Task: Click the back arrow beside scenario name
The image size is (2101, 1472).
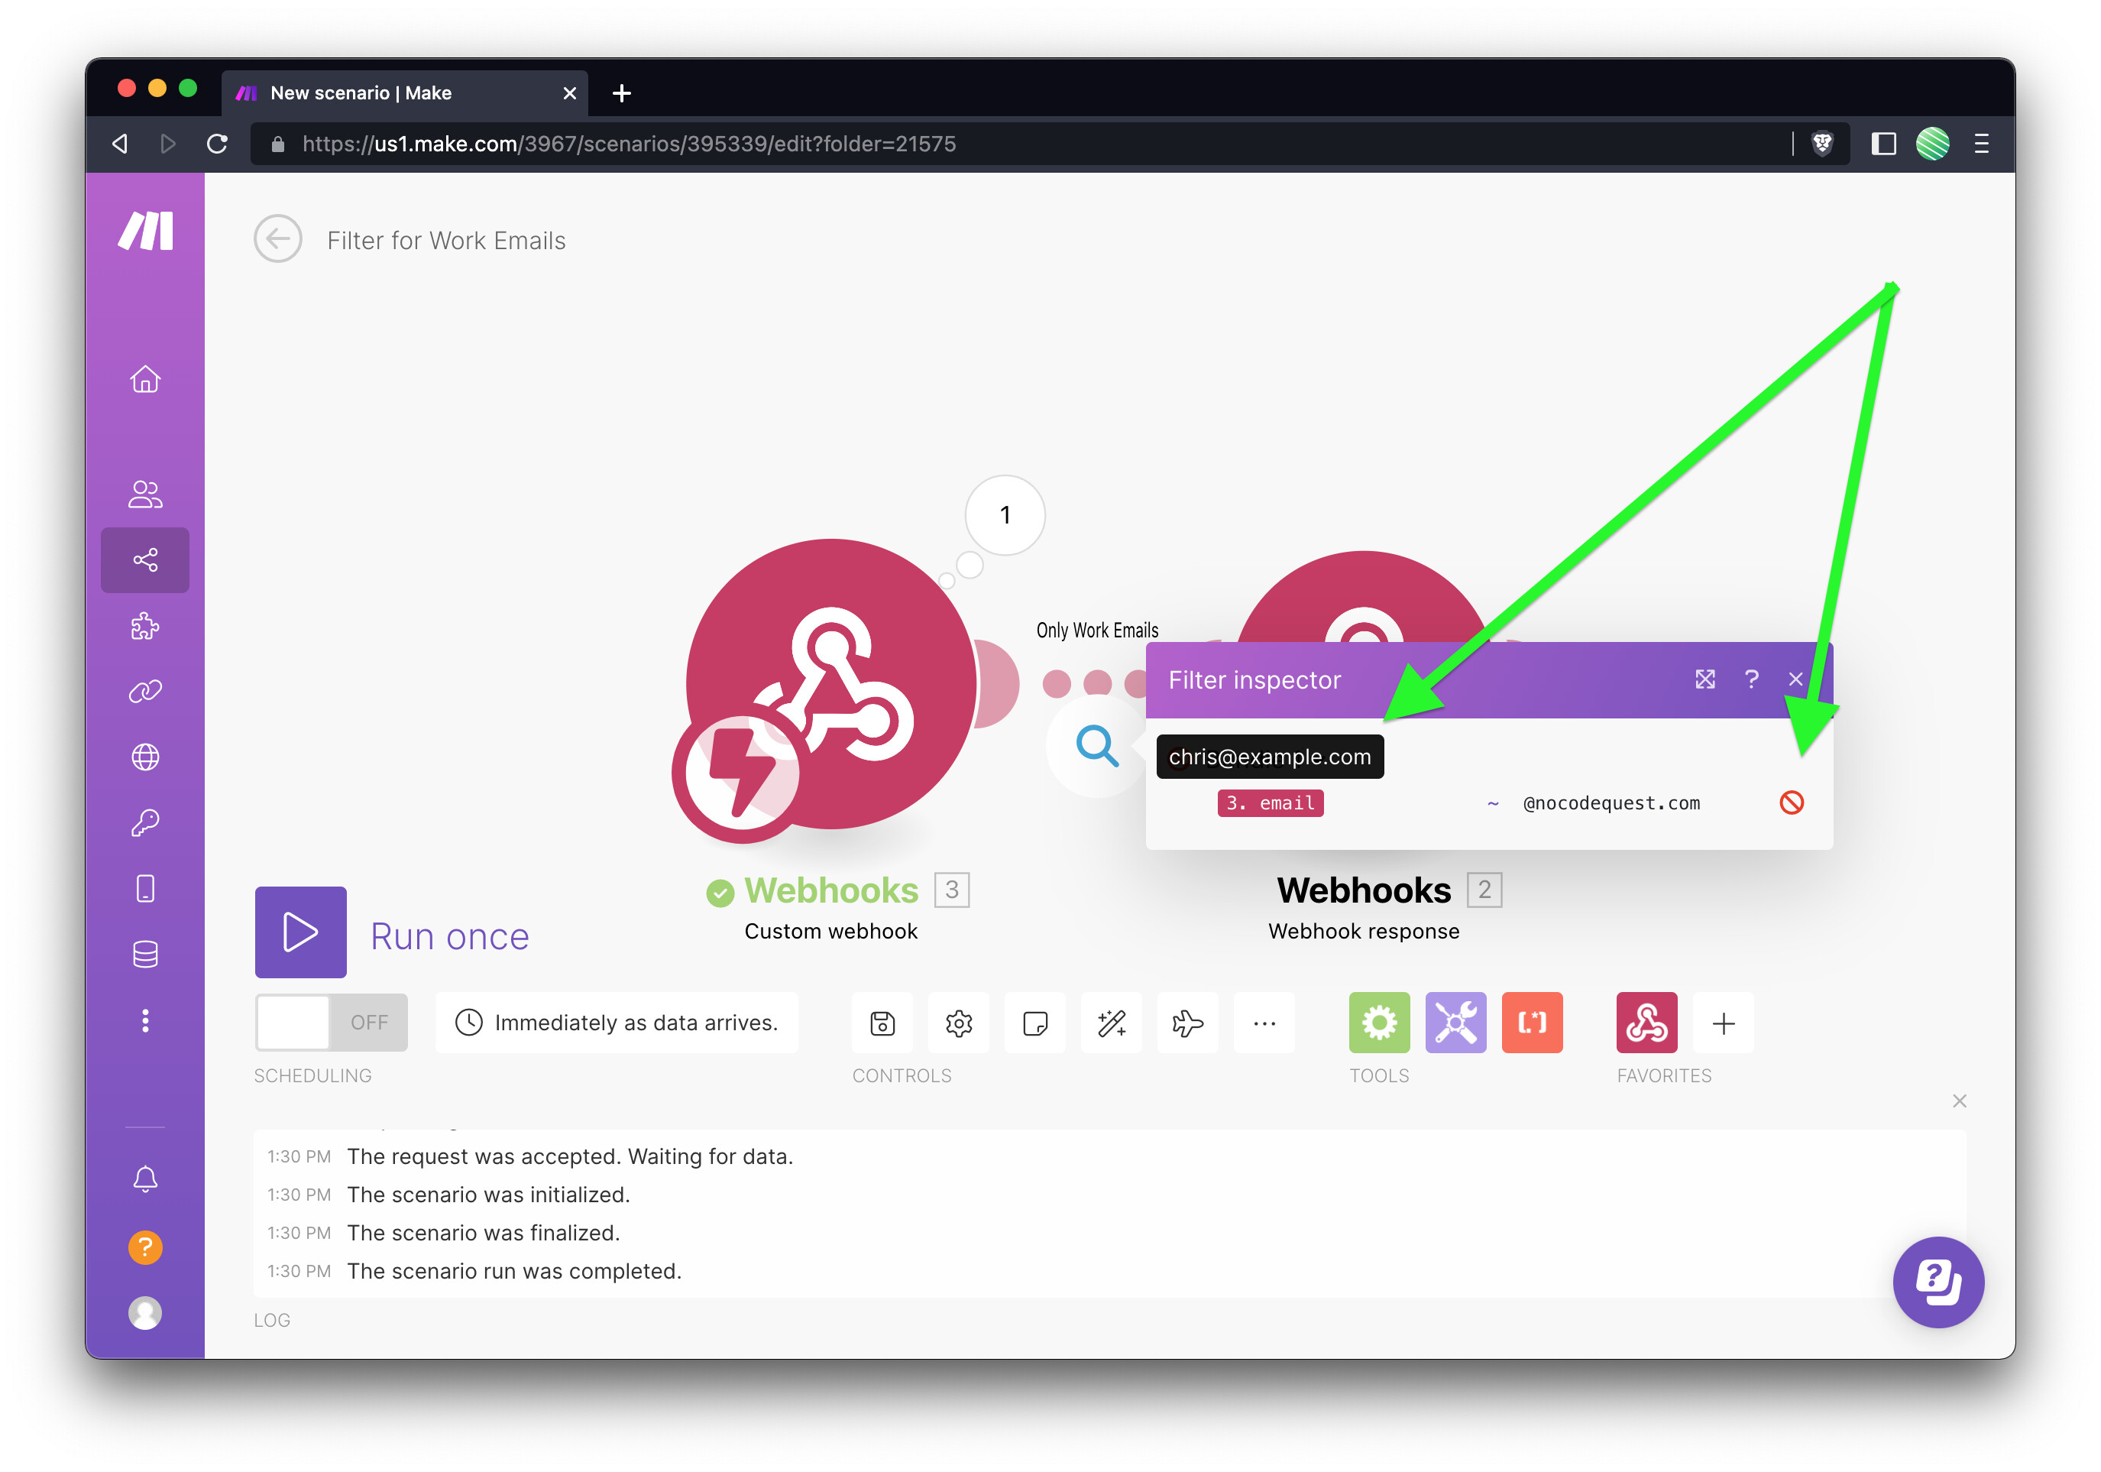Action: (x=278, y=239)
